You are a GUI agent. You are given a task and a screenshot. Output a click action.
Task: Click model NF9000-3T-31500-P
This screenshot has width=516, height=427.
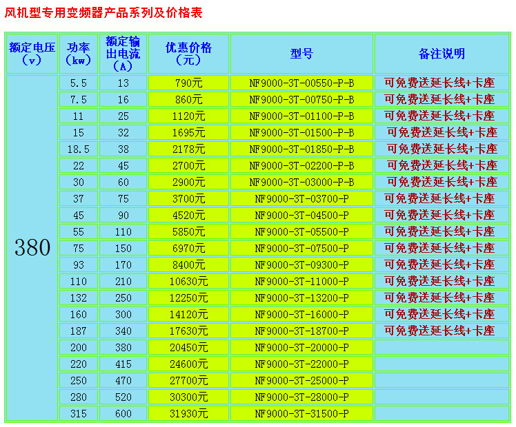click(x=301, y=413)
